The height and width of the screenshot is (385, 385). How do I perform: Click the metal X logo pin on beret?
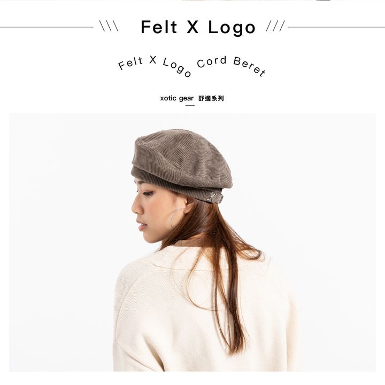(x=212, y=197)
